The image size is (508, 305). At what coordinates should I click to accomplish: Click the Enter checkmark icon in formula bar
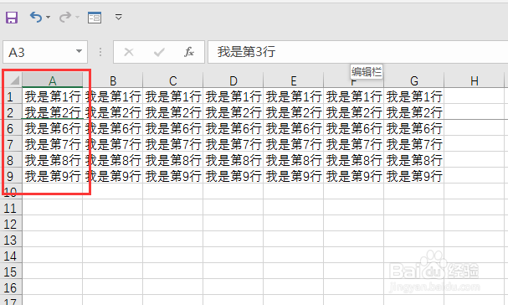click(159, 52)
